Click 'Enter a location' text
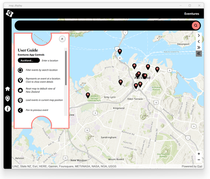 click(x=50, y=61)
